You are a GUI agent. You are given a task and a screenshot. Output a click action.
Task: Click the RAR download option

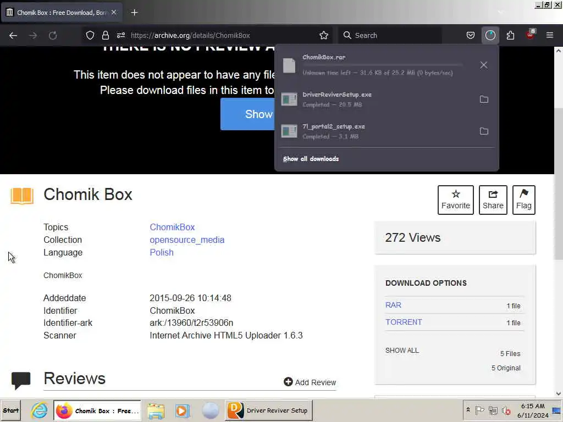point(393,305)
